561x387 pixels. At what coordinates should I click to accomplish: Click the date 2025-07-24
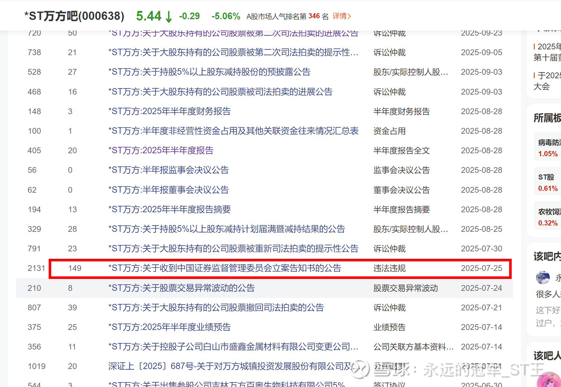pos(482,288)
